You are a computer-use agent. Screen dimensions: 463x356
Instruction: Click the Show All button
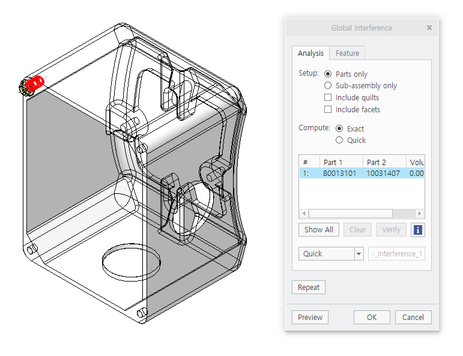(x=319, y=230)
